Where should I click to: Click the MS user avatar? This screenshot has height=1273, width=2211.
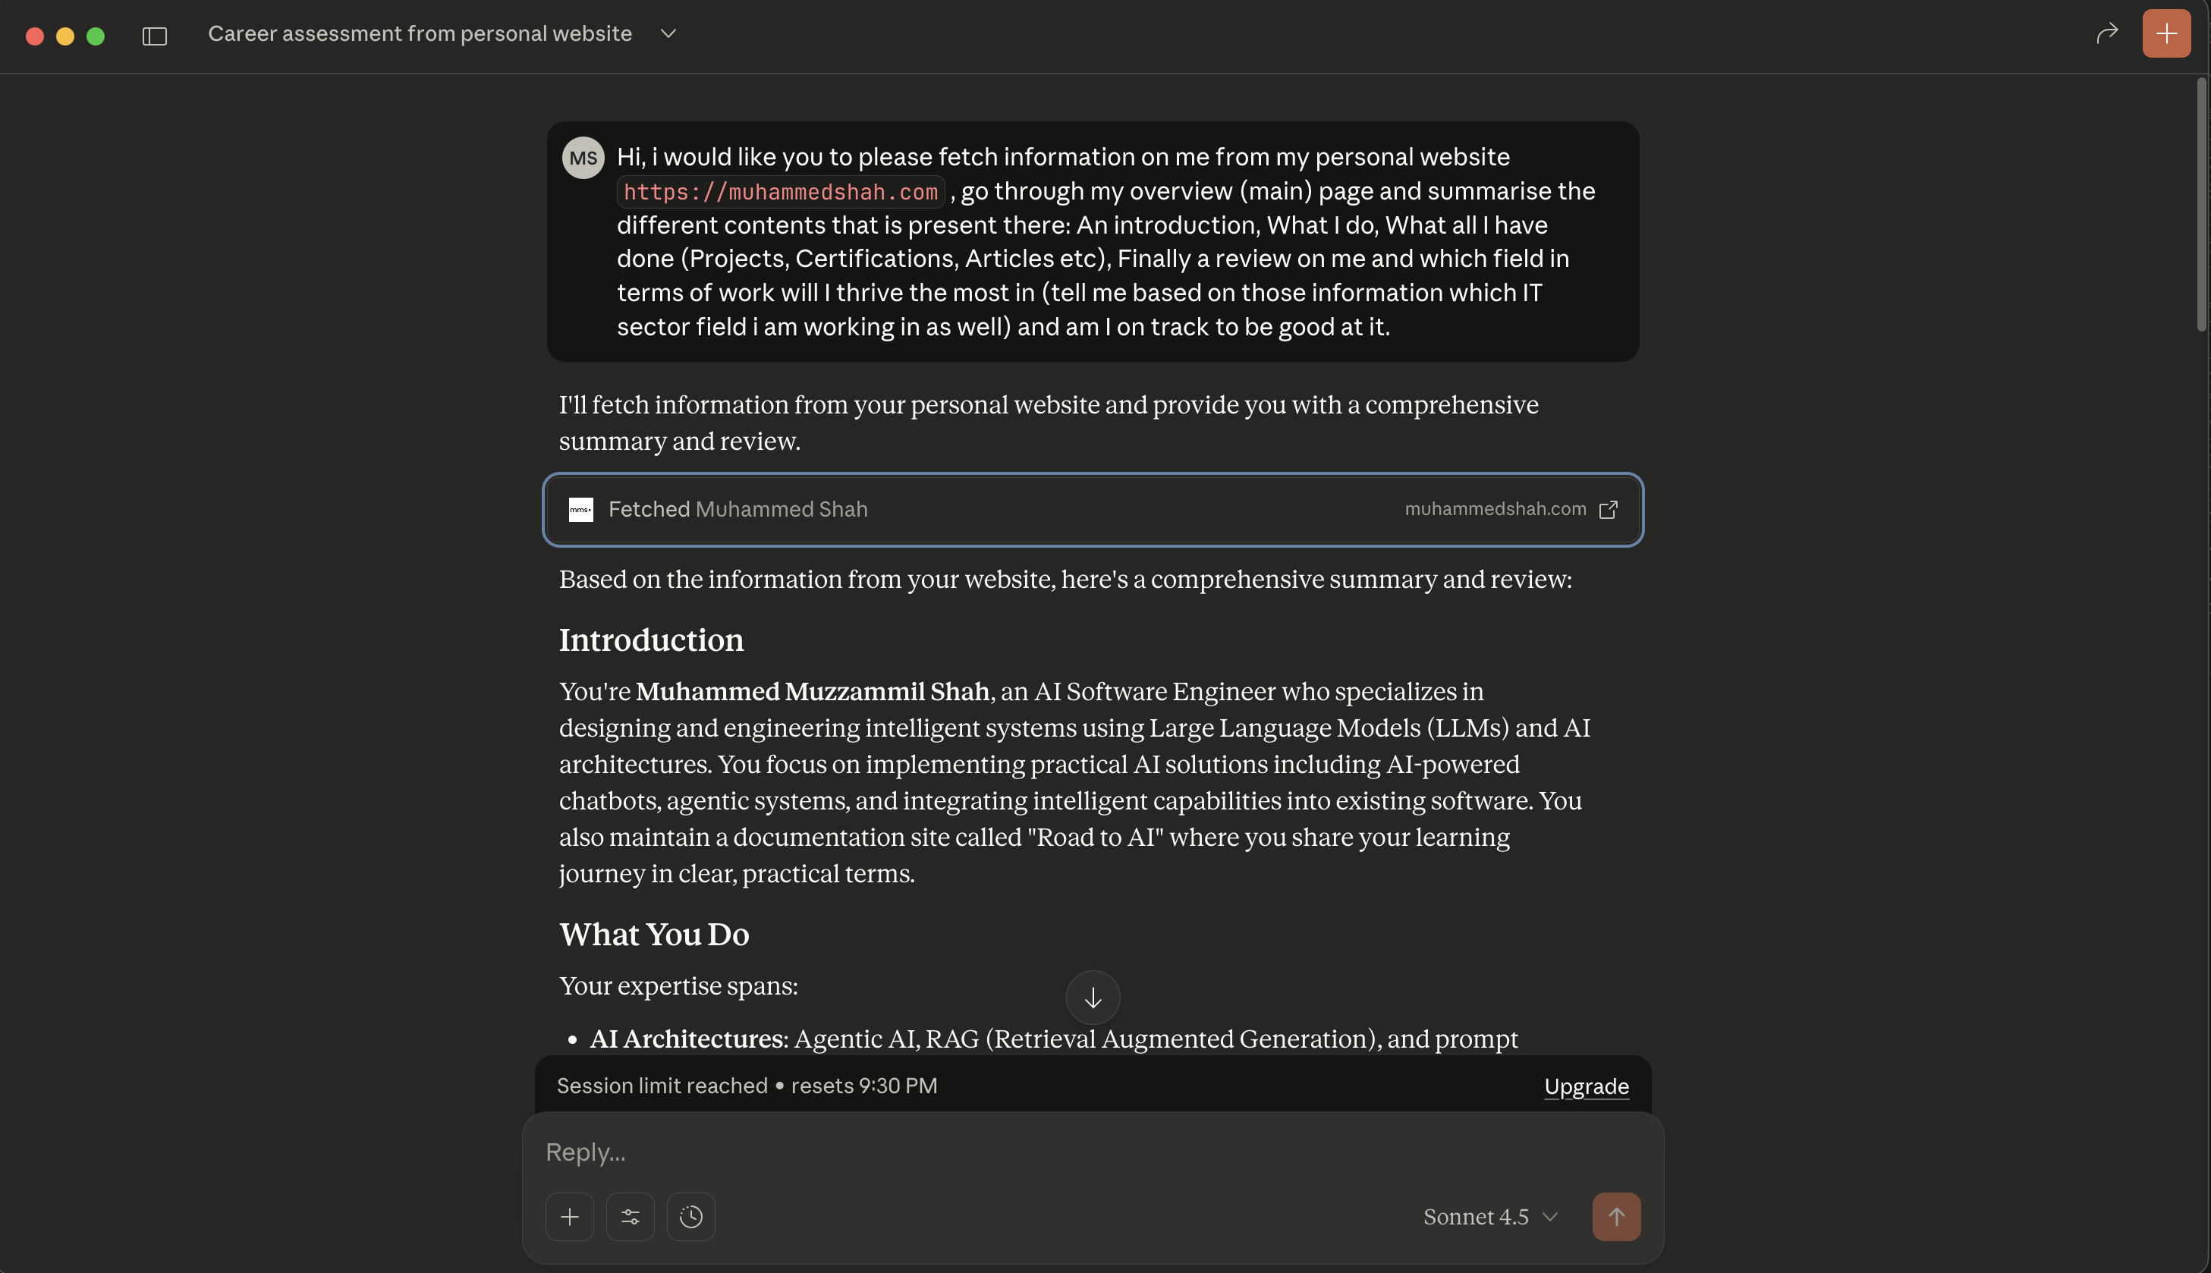point(583,159)
